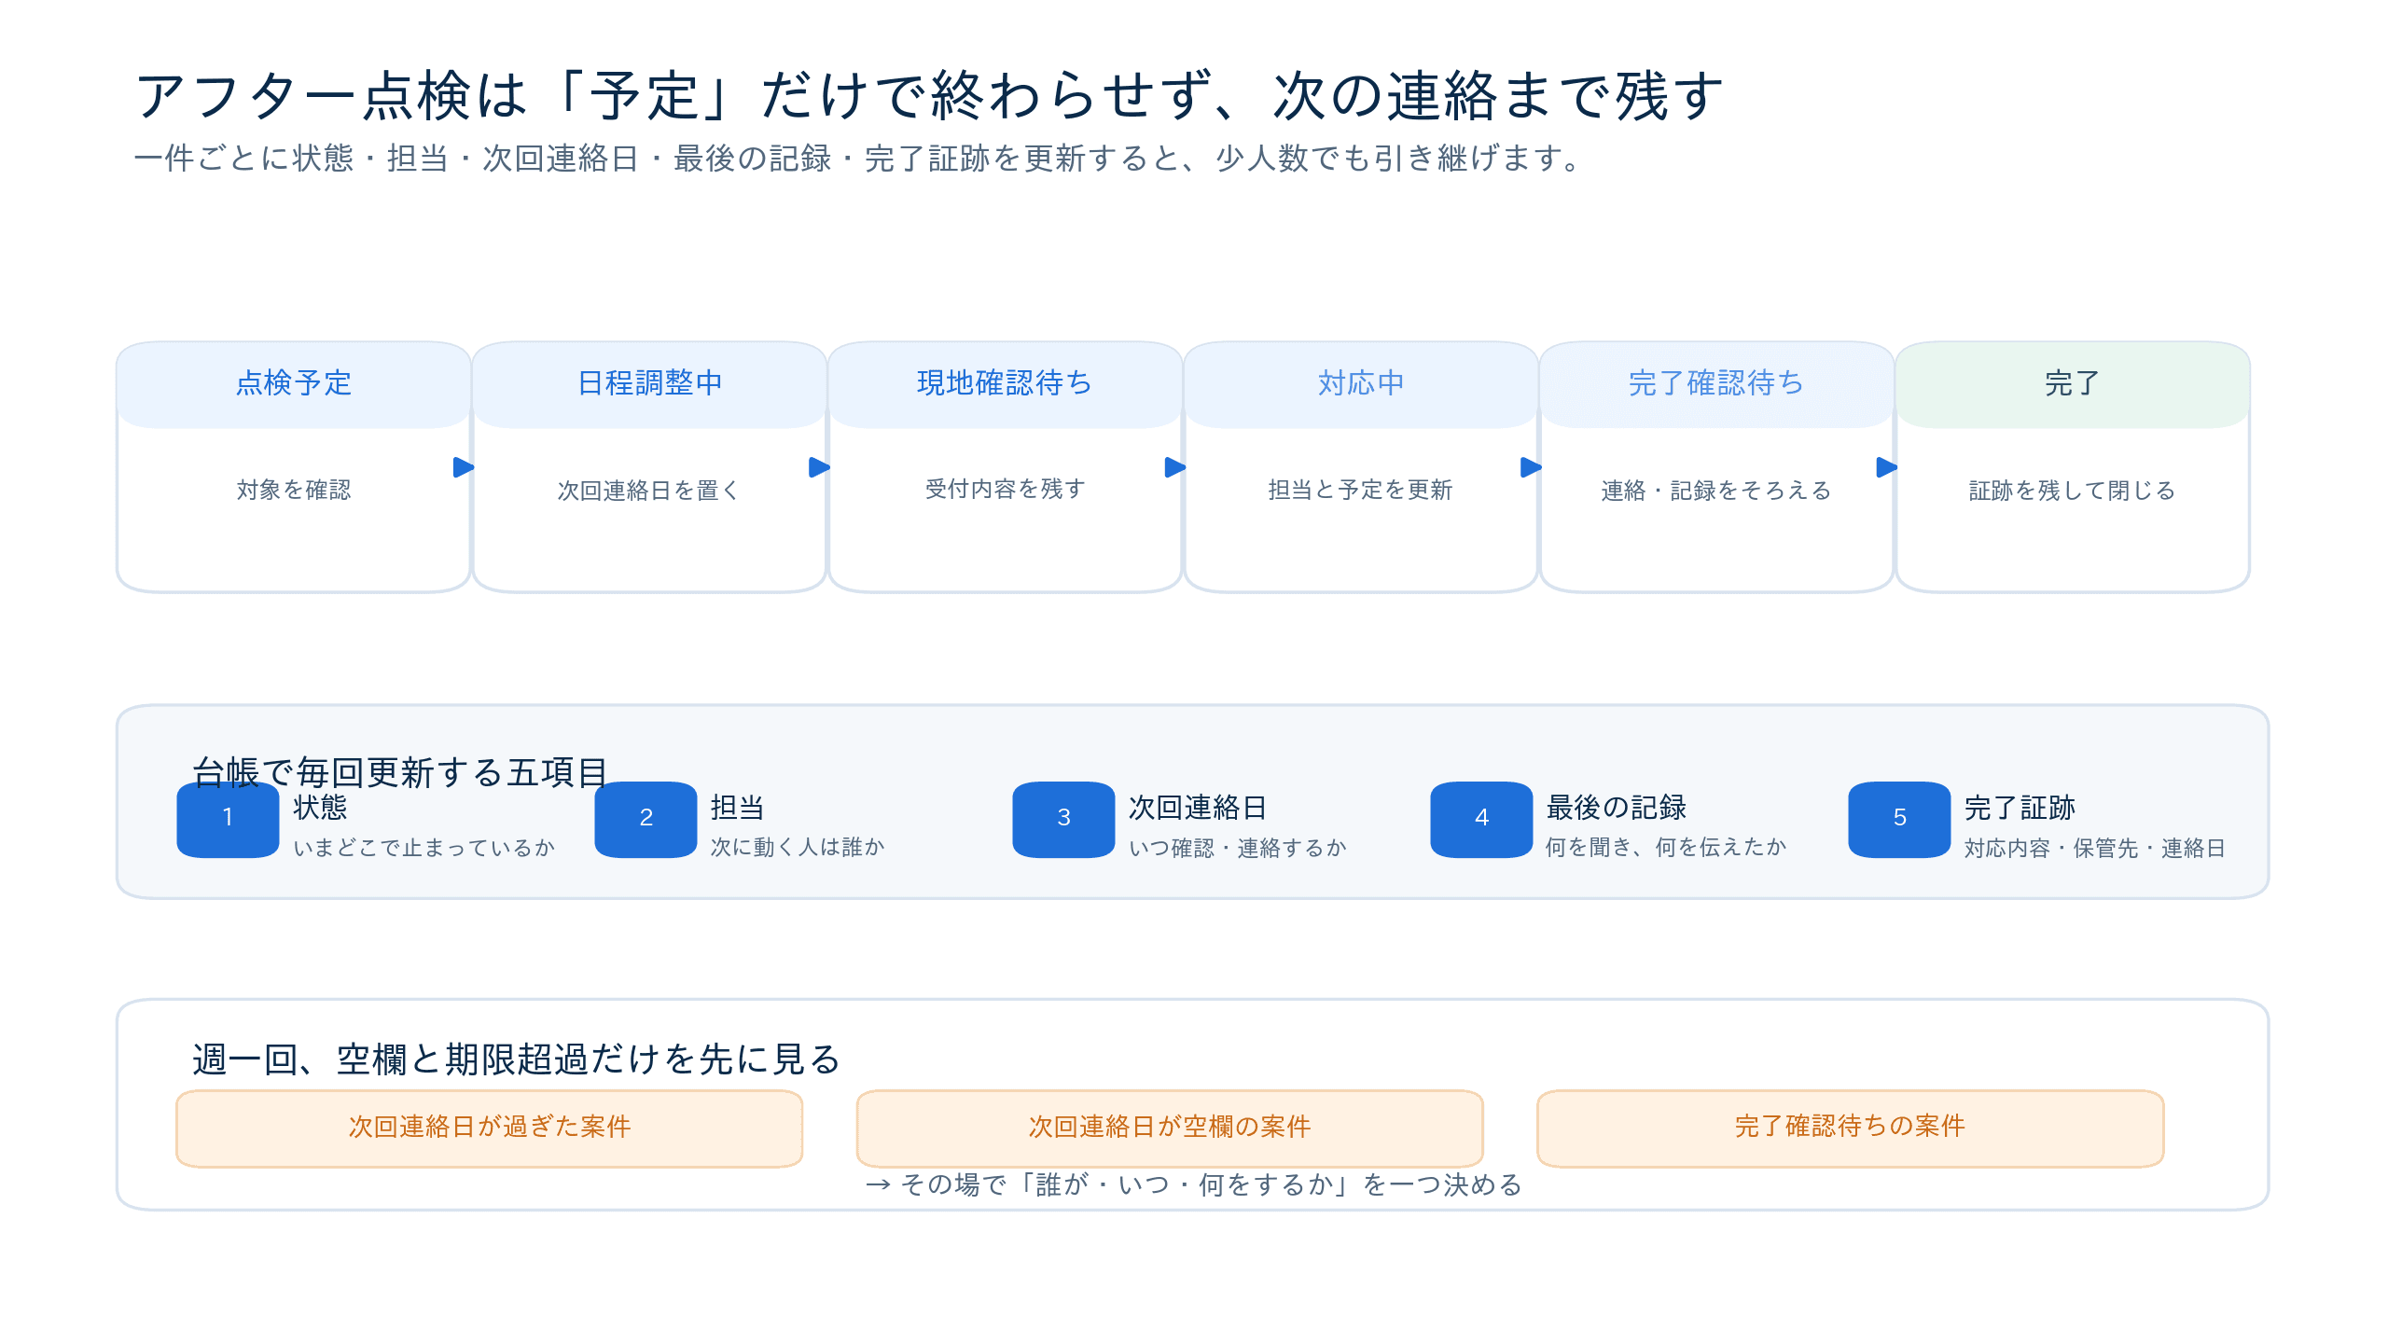Click the text 次に動く人は誰か

pyautogui.click(x=798, y=847)
